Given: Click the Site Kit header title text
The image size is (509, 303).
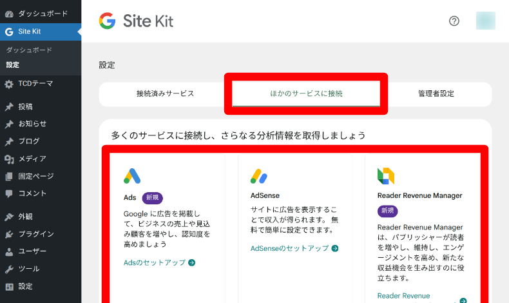Looking at the screenshot, I should pos(148,21).
